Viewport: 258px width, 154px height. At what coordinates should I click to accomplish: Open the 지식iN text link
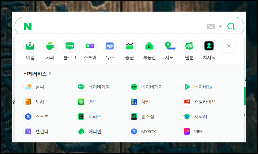coord(201,117)
